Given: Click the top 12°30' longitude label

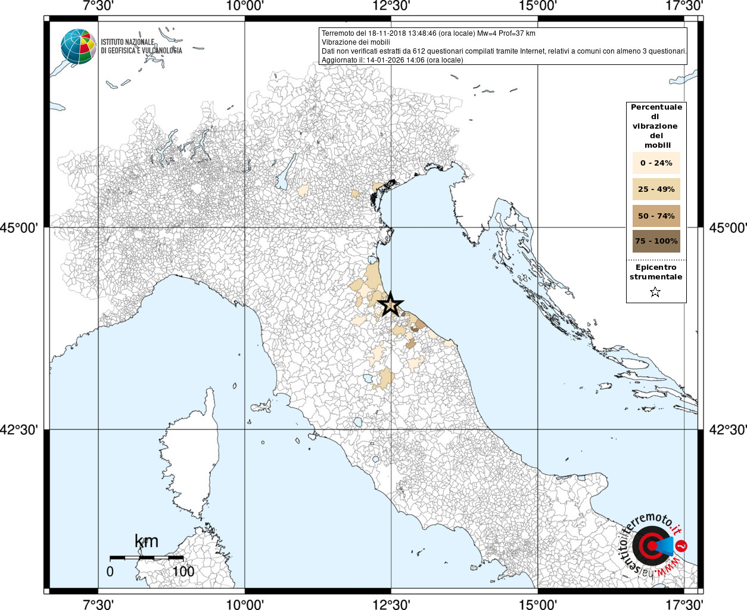Looking at the screenshot, I should 391,6.
